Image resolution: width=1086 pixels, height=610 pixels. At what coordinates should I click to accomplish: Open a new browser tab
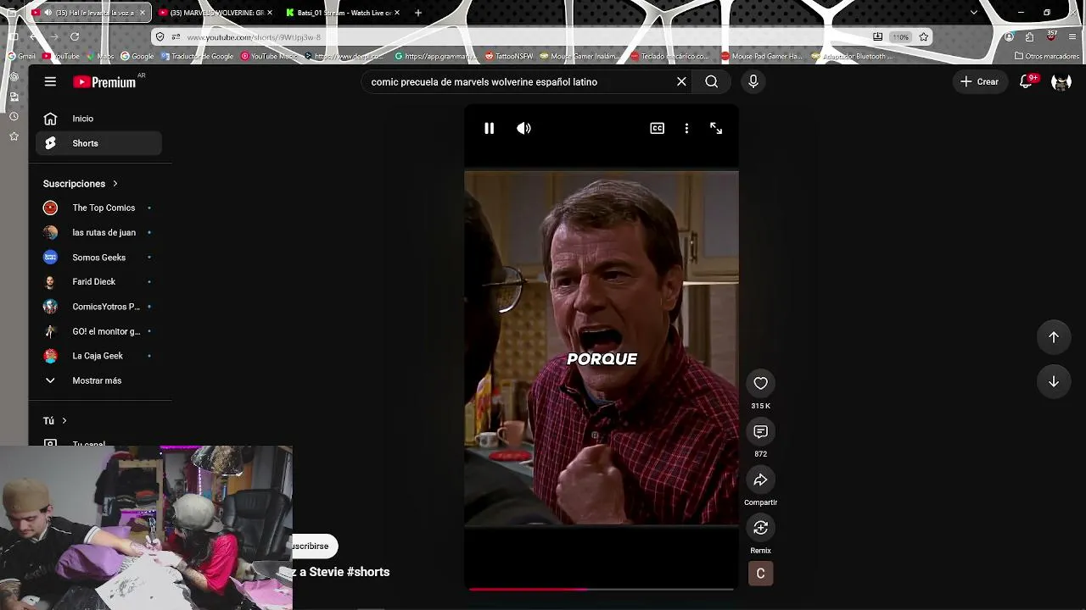coord(418,13)
